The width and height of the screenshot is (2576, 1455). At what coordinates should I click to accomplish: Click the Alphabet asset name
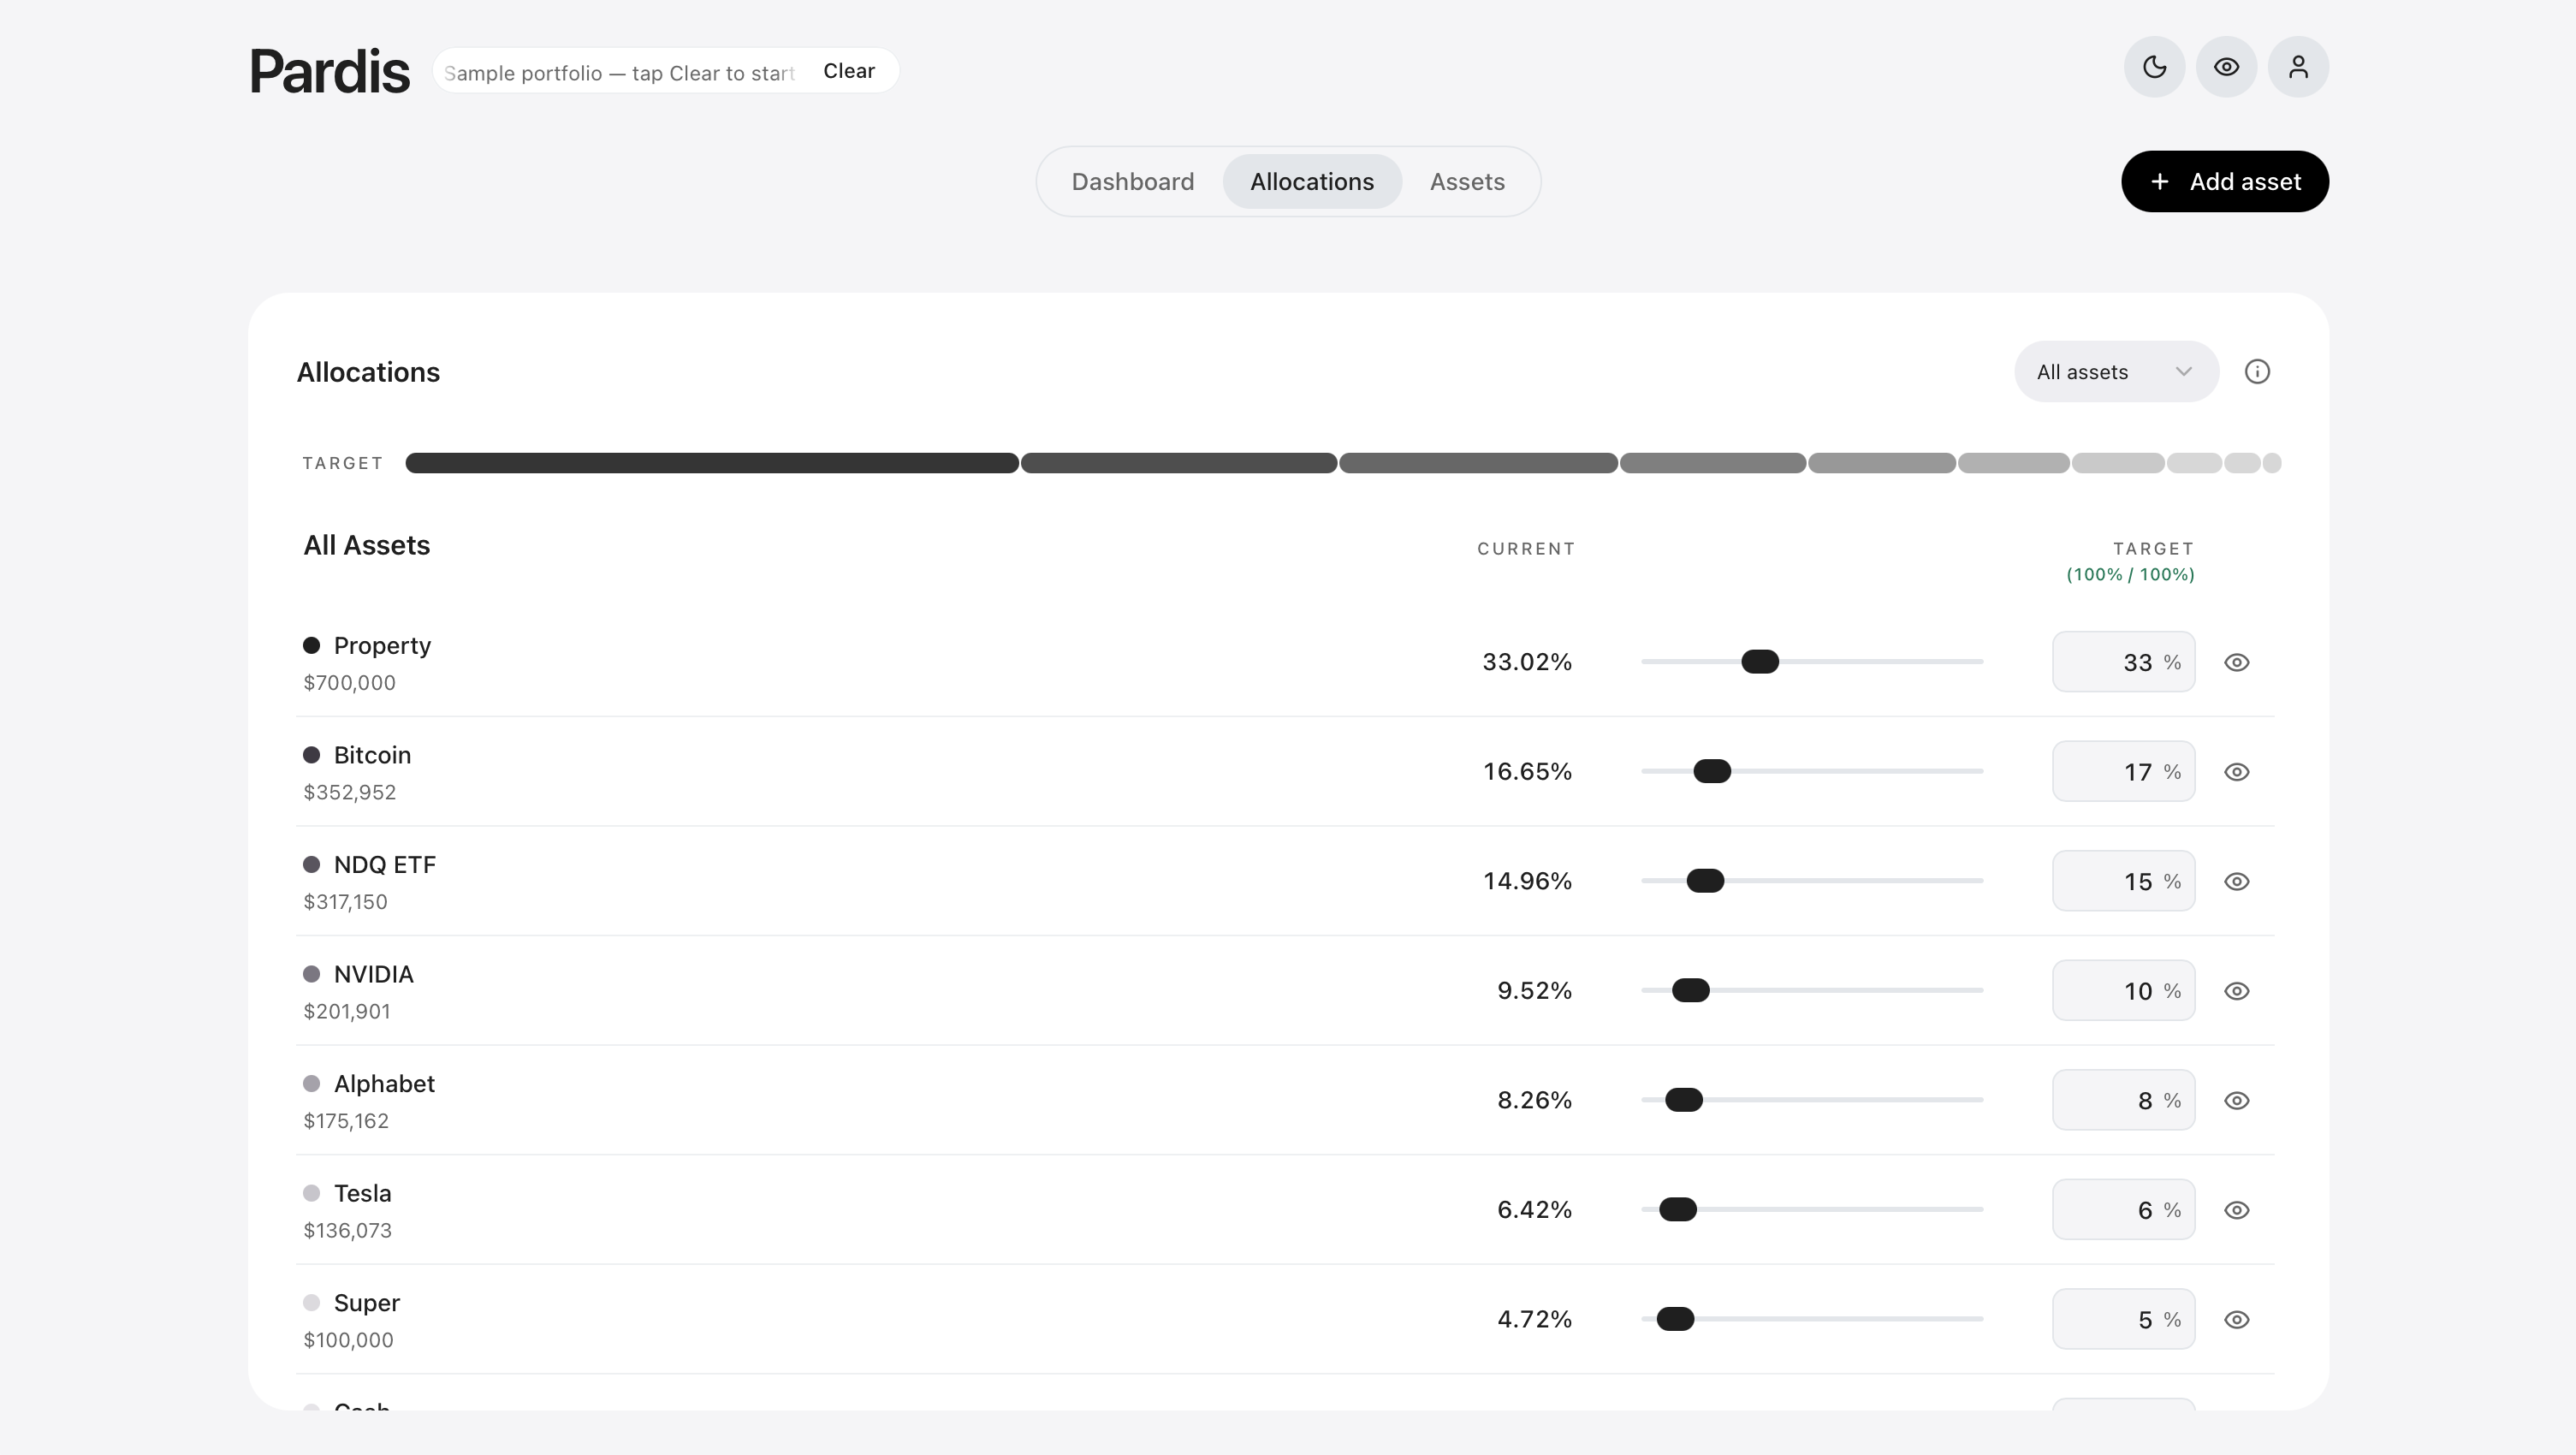(x=384, y=1084)
